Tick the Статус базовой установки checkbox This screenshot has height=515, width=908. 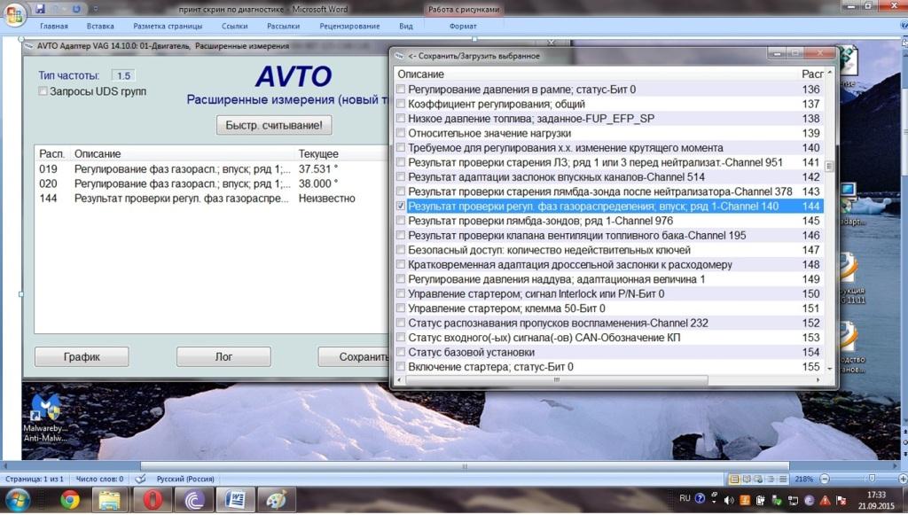[x=401, y=353]
